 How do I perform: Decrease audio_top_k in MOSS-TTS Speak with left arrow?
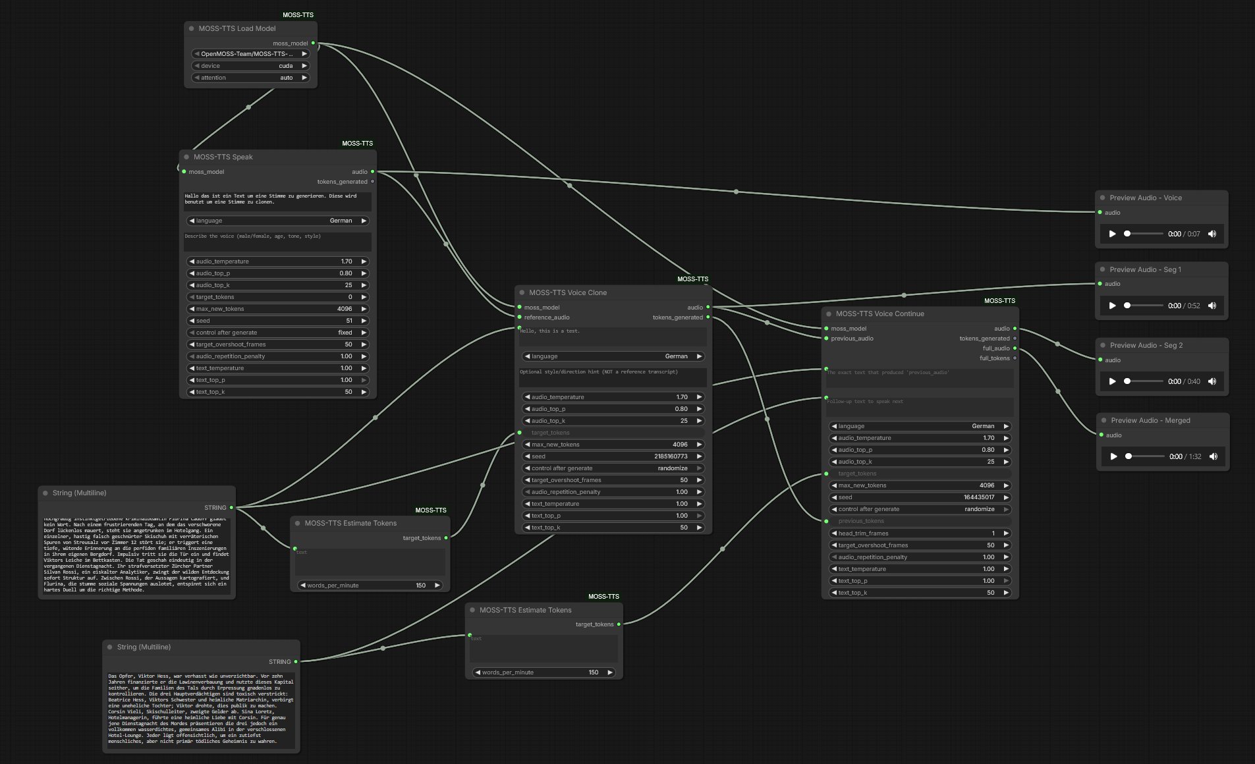192,285
